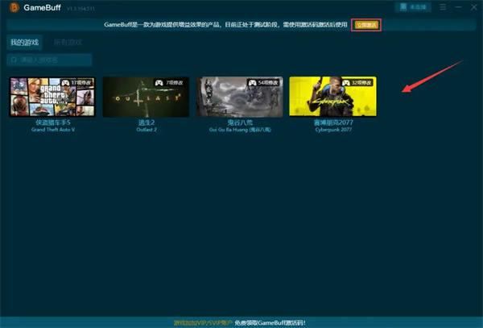Open the VIP/SVIP account link at bottom
483x328 pixels.
click(x=203, y=322)
